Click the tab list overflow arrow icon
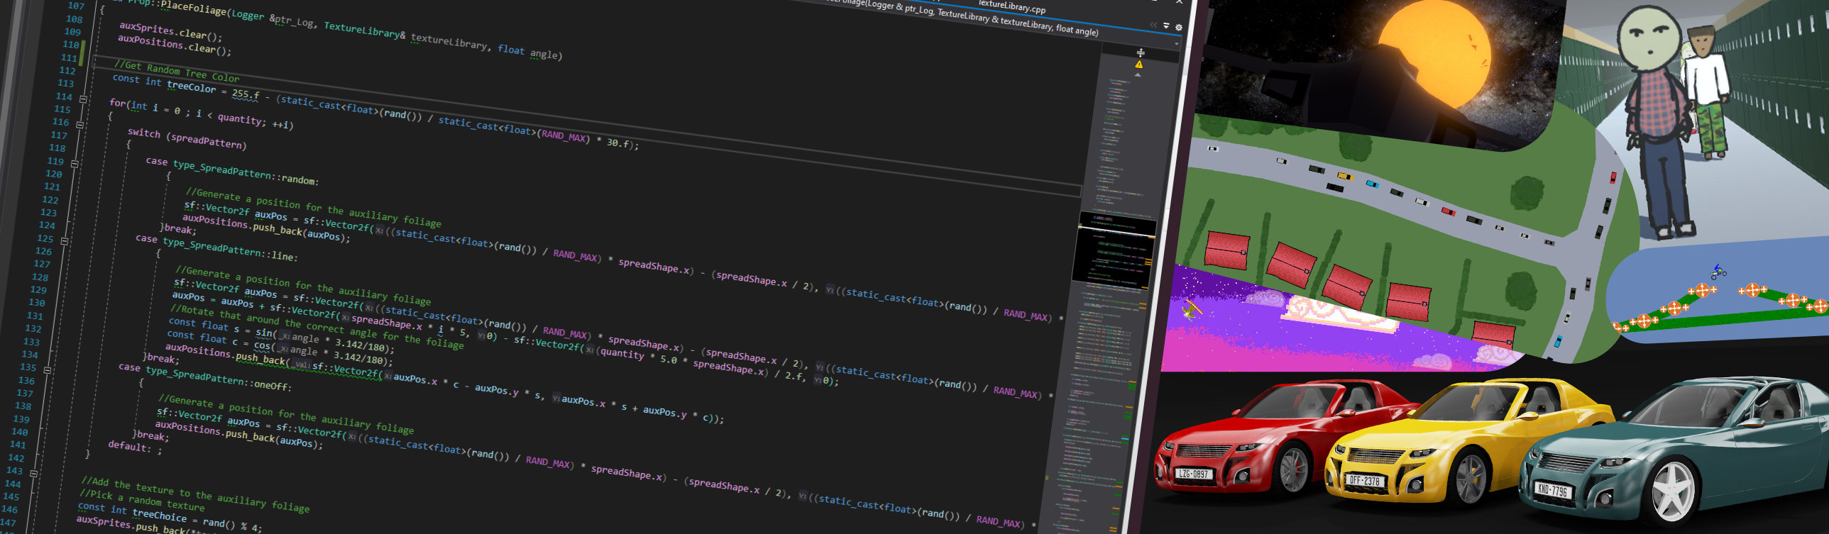This screenshot has height=534, width=1829. point(1166,26)
